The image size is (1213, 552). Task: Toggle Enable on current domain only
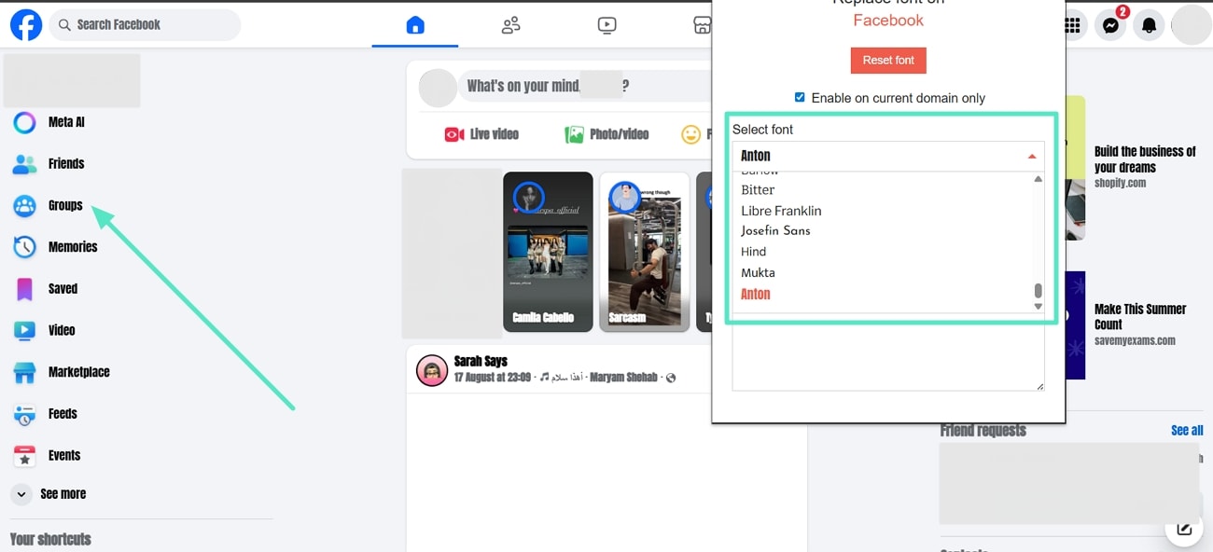coord(800,97)
